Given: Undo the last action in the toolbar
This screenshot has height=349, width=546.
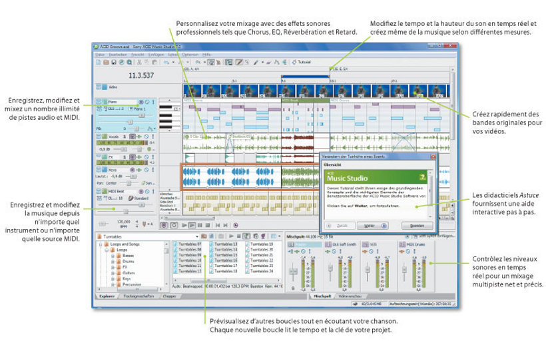Looking at the screenshot, I should click(x=166, y=62).
